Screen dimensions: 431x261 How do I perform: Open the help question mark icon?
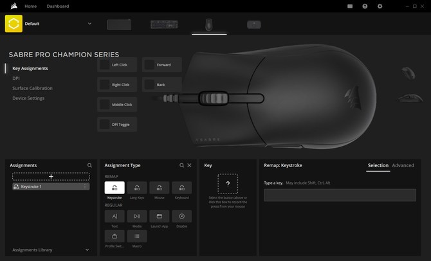[x=365, y=6]
